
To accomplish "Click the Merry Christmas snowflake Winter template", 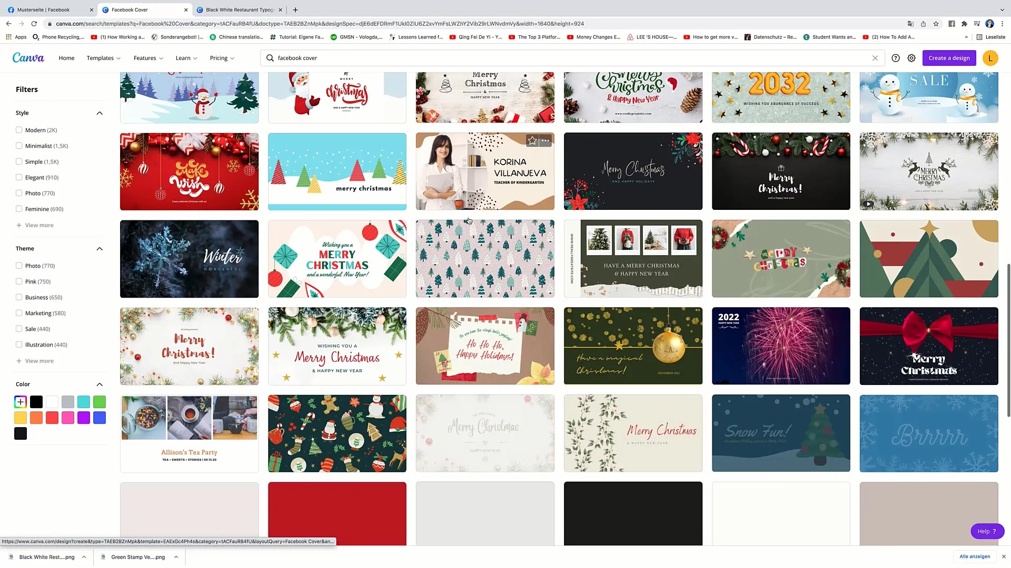I will click(189, 258).
